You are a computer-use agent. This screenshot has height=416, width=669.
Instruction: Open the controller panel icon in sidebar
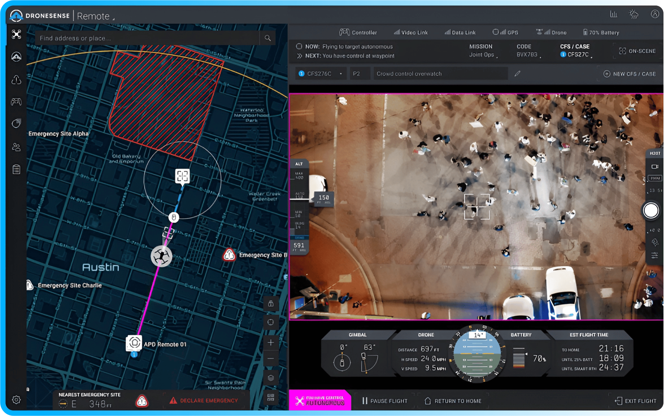click(16, 102)
